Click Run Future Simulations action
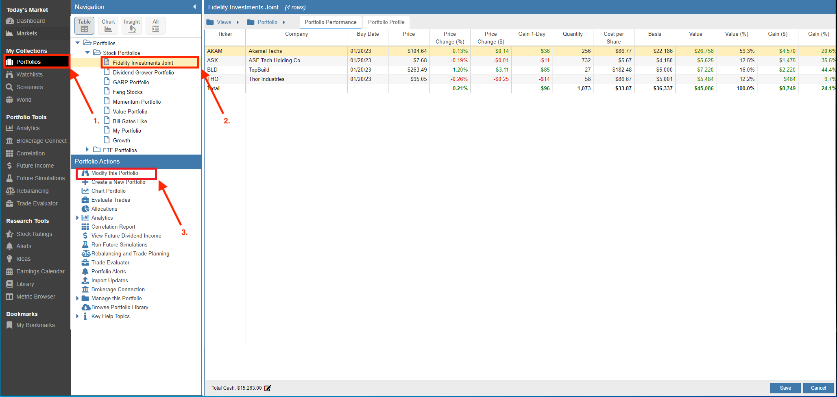This screenshot has width=837, height=397. tap(119, 244)
